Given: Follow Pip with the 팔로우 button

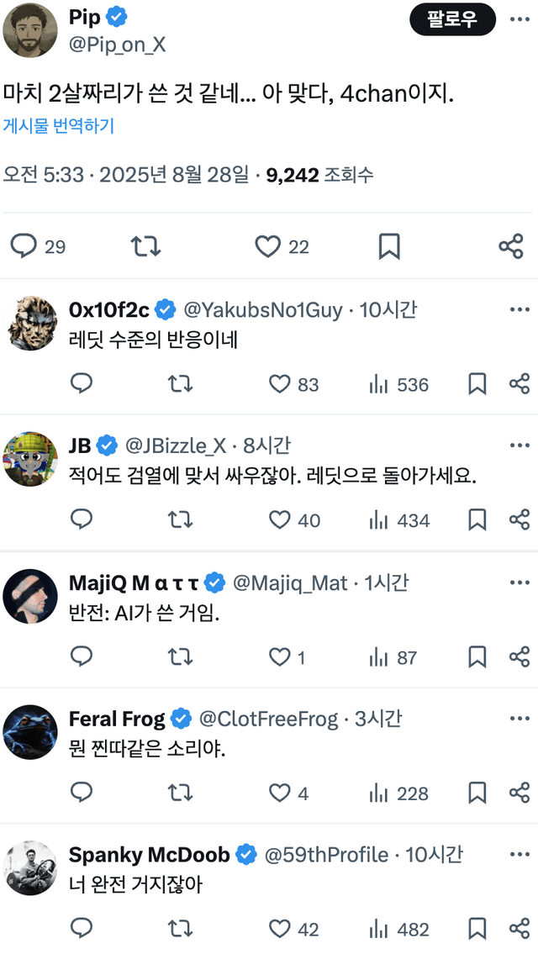Looking at the screenshot, I should click(x=452, y=19).
